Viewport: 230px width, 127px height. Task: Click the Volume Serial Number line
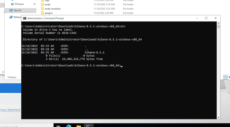(x=50, y=33)
